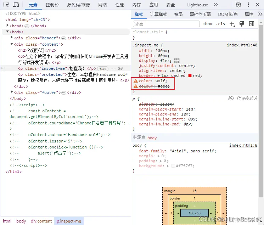Select div.content in the breadcrumb bar
This screenshot has width=264, height=225.
[41, 221]
